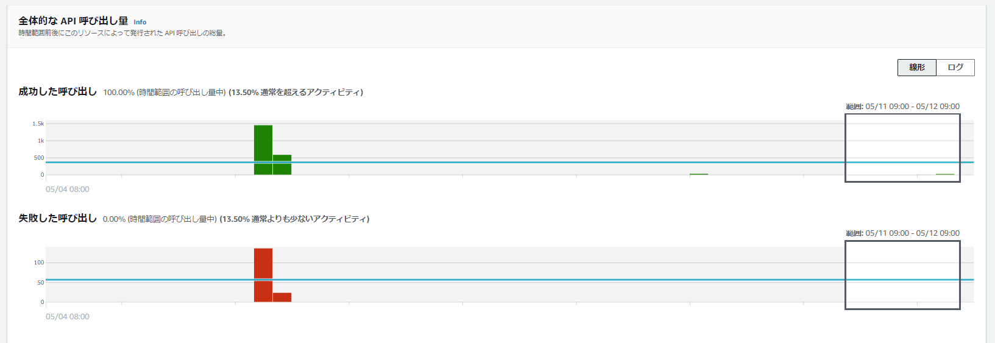
Task: Select the highlighted range box in the success chart
Action: 902,147
